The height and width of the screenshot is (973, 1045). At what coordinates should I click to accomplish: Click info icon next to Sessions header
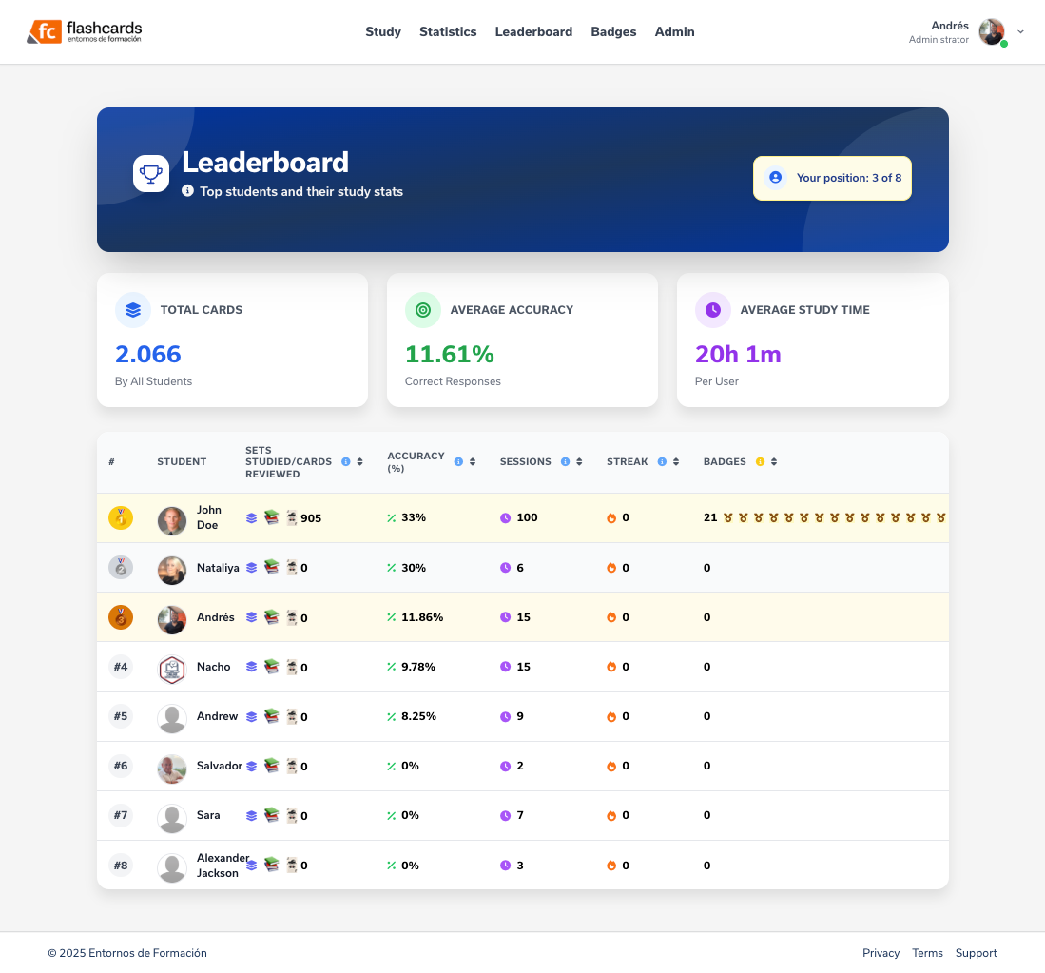click(565, 462)
